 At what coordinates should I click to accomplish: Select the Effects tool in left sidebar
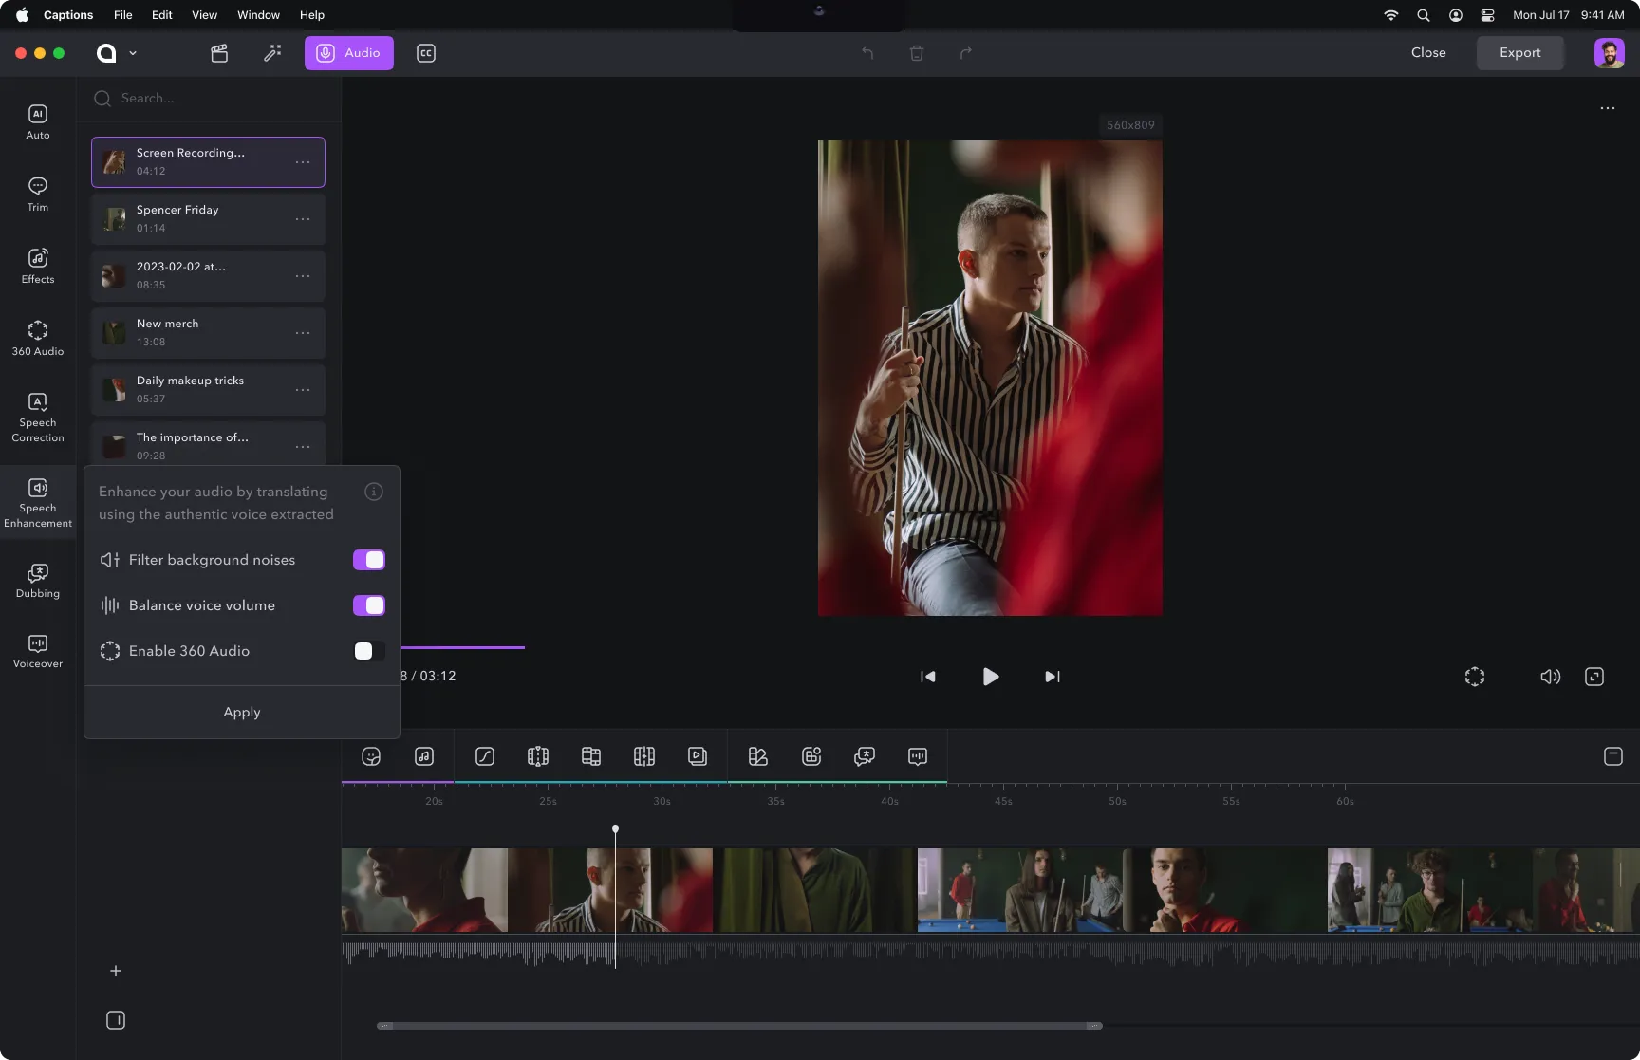(x=37, y=265)
